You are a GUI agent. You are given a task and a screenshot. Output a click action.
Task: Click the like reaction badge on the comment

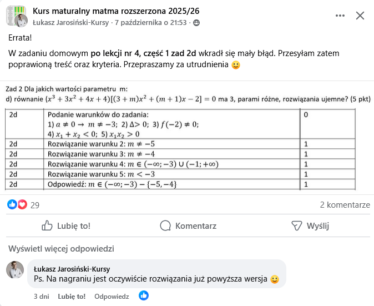(144, 296)
